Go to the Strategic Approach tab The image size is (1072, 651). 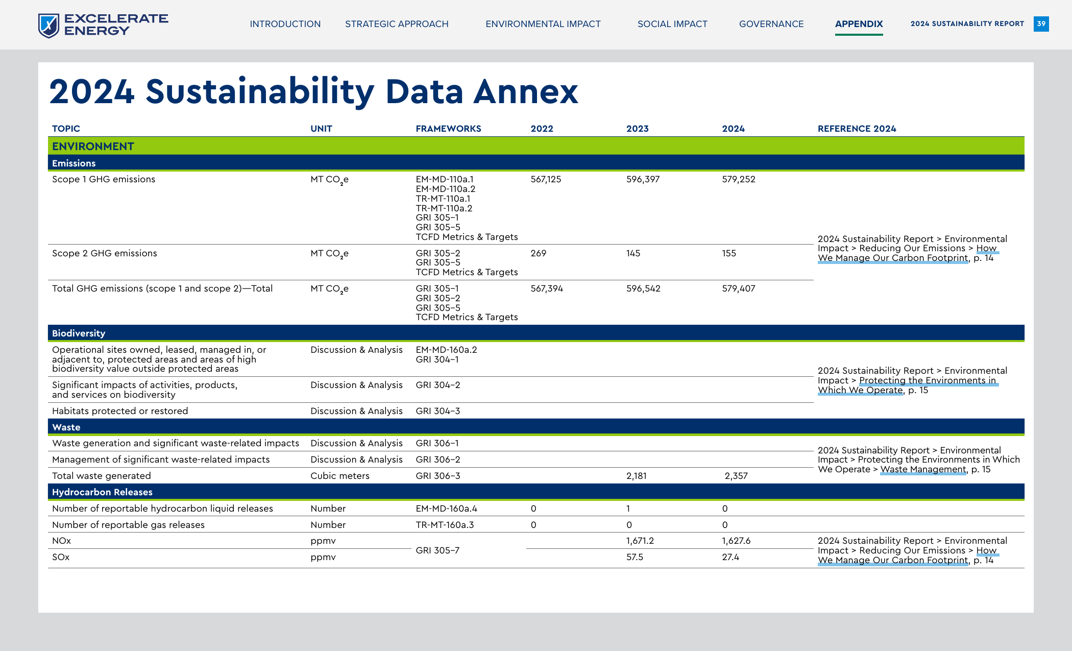397,24
